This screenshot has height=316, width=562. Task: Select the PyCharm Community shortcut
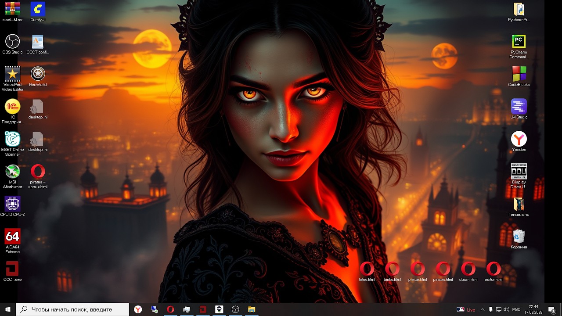click(x=519, y=47)
